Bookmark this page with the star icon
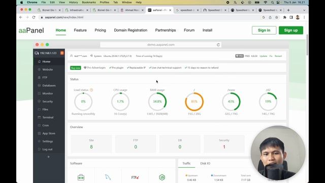The image size is (325, 183). [x=276, y=17]
